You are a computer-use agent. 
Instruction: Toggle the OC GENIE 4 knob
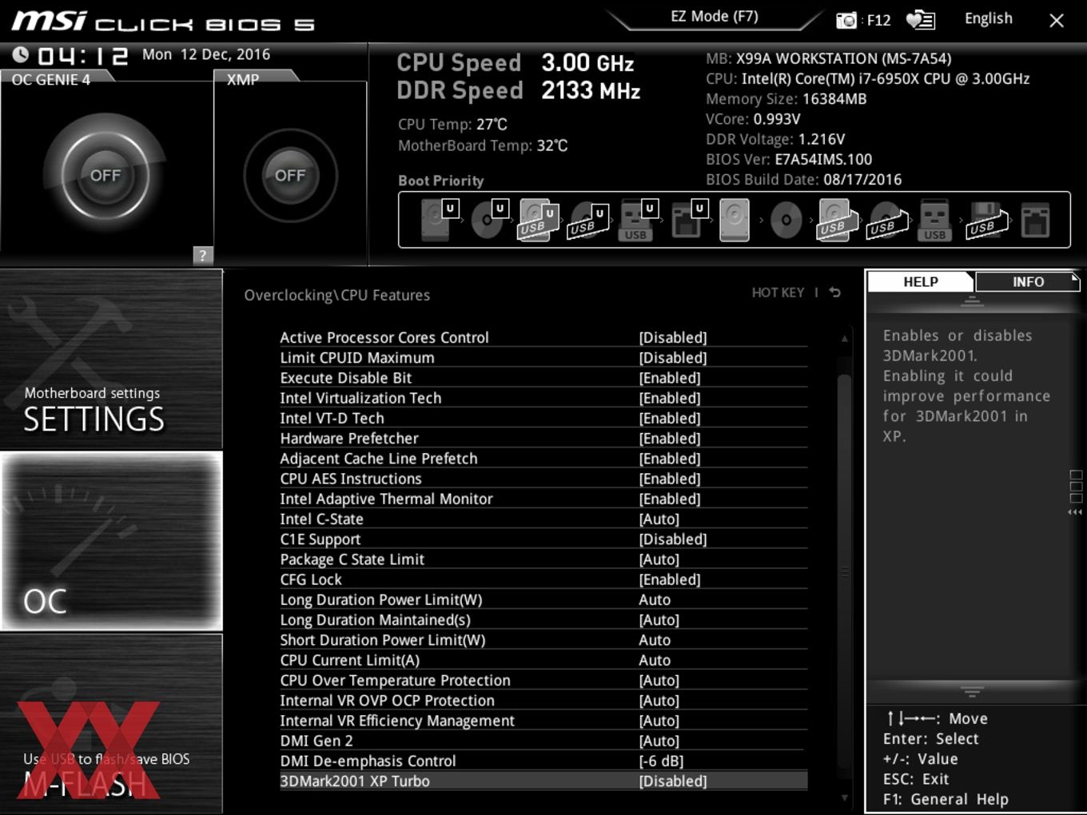click(x=106, y=176)
